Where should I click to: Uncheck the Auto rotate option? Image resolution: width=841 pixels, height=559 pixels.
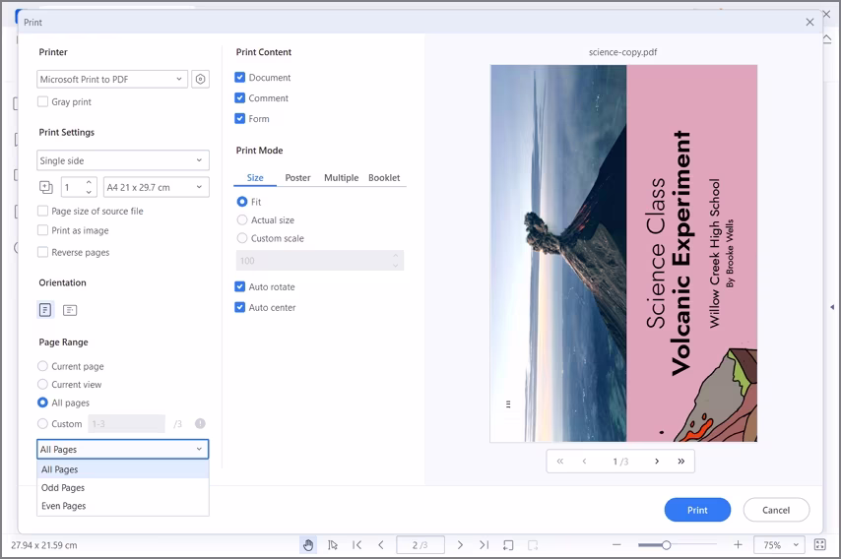pos(240,287)
